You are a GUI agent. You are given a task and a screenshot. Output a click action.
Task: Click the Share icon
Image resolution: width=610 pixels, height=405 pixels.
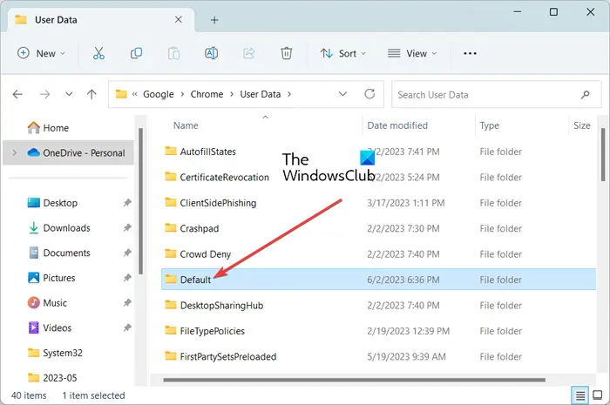(x=249, y=53)
